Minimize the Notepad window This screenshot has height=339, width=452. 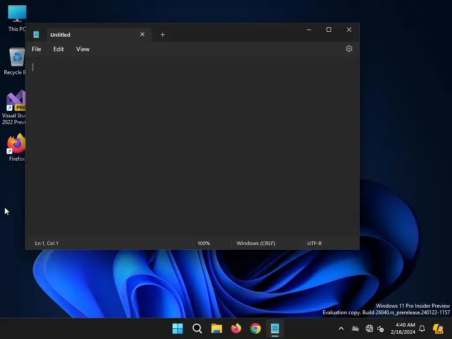[309, 30]
